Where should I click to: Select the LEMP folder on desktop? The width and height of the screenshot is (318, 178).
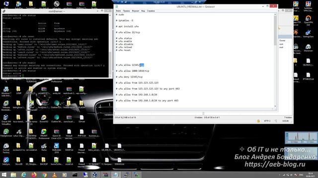point(18,90)
